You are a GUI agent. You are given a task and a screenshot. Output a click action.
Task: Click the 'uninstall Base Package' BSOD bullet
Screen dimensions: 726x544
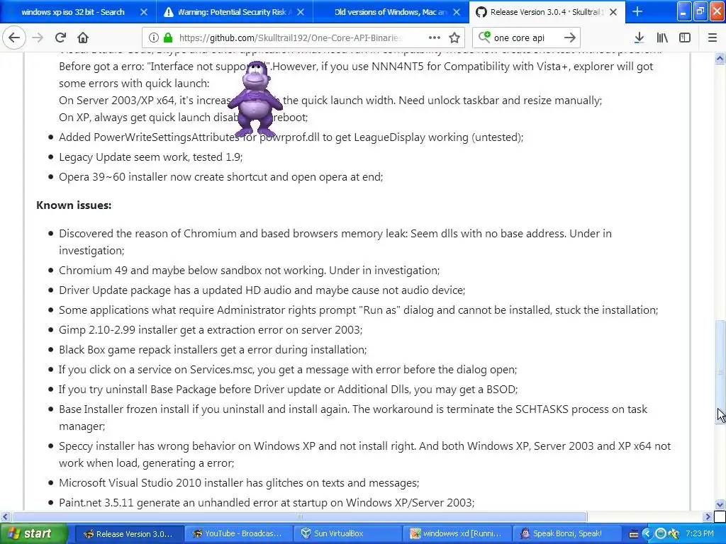click(288, 390)
